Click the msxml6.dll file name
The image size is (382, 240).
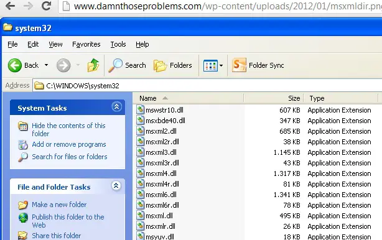pyautogui.click(x=161, y=195)
